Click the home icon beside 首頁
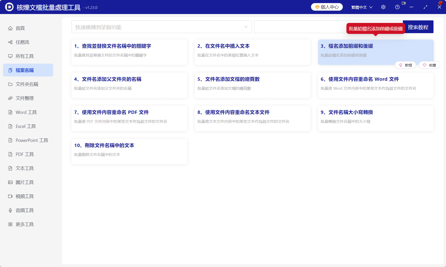446x267 pixels. pos(10,28)
